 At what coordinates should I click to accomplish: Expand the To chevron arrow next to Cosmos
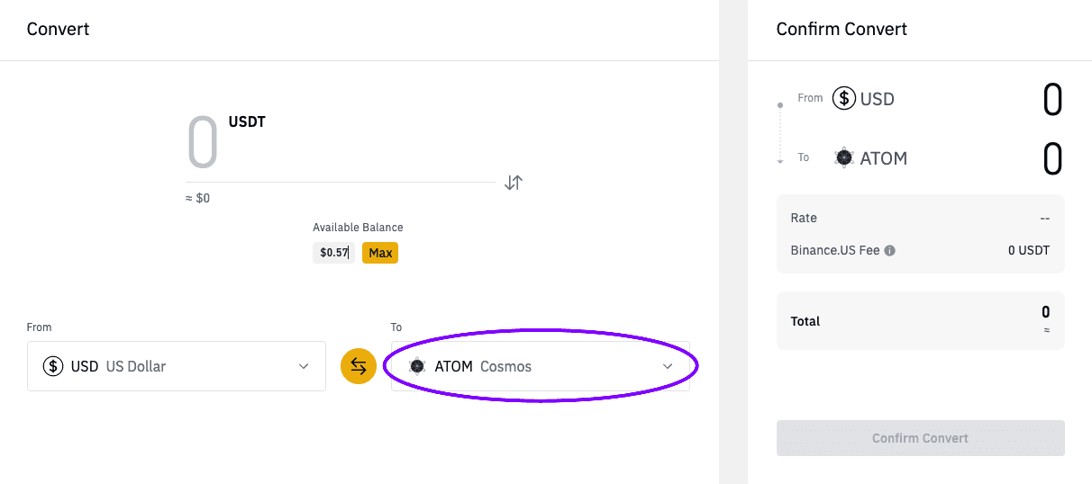click(x=668, y=366)
